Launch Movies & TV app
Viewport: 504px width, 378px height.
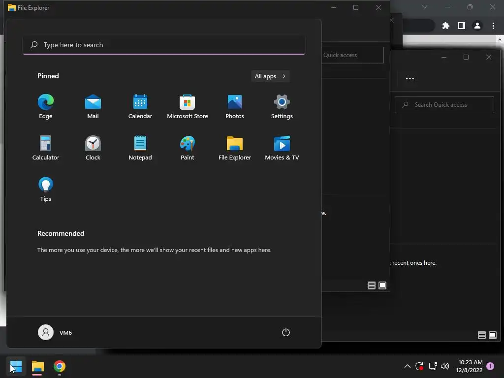click(282, 148)
